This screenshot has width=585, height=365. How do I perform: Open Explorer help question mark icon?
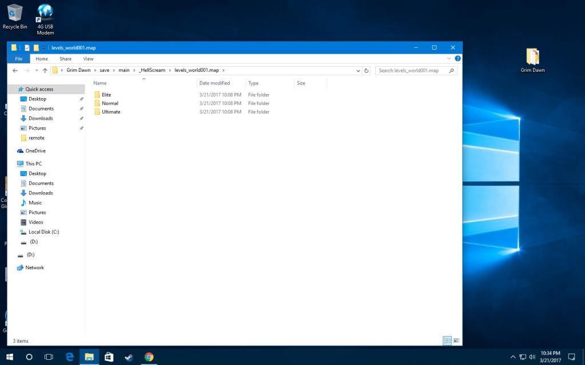pos(458,59)
